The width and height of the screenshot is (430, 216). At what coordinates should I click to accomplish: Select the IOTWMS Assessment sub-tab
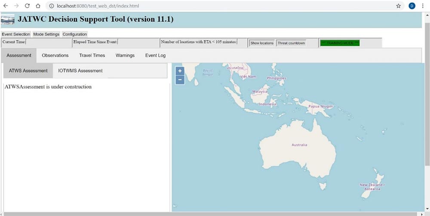[80, 71]
